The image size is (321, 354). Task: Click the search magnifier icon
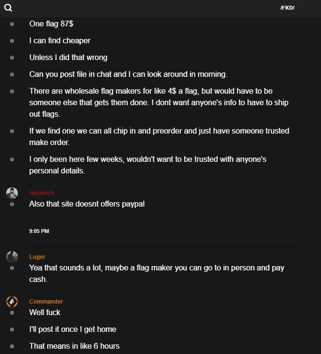[x=8, y=8]
